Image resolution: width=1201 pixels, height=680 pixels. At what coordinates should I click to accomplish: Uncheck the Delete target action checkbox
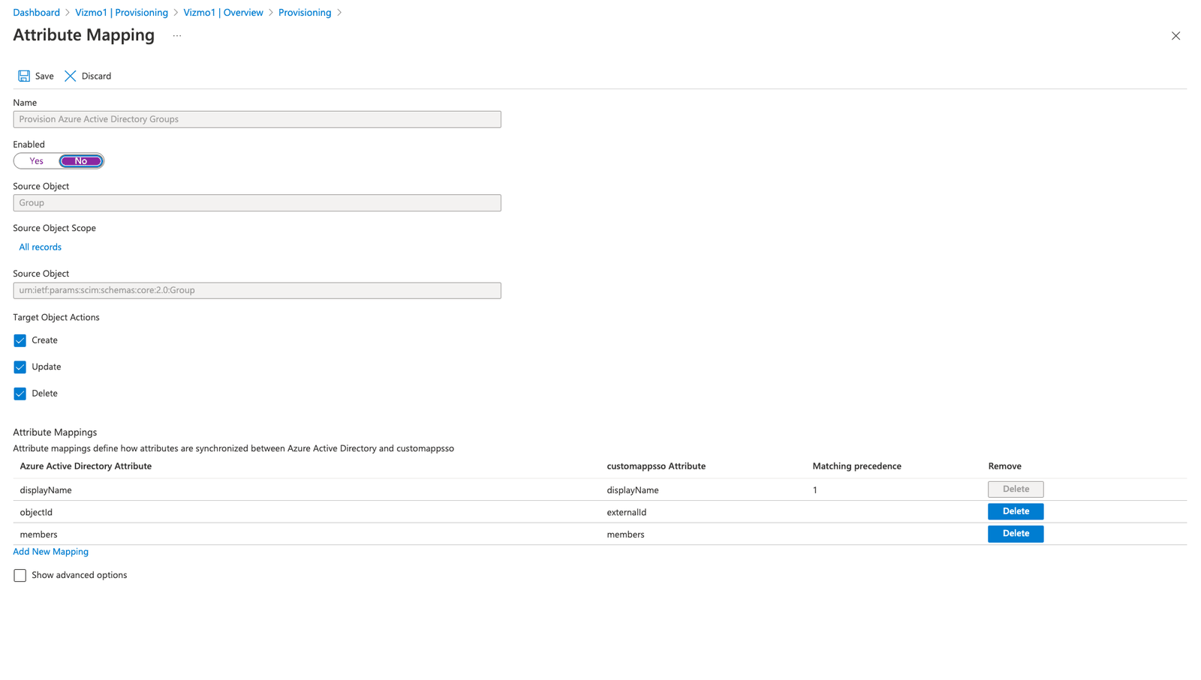point(20,394)
